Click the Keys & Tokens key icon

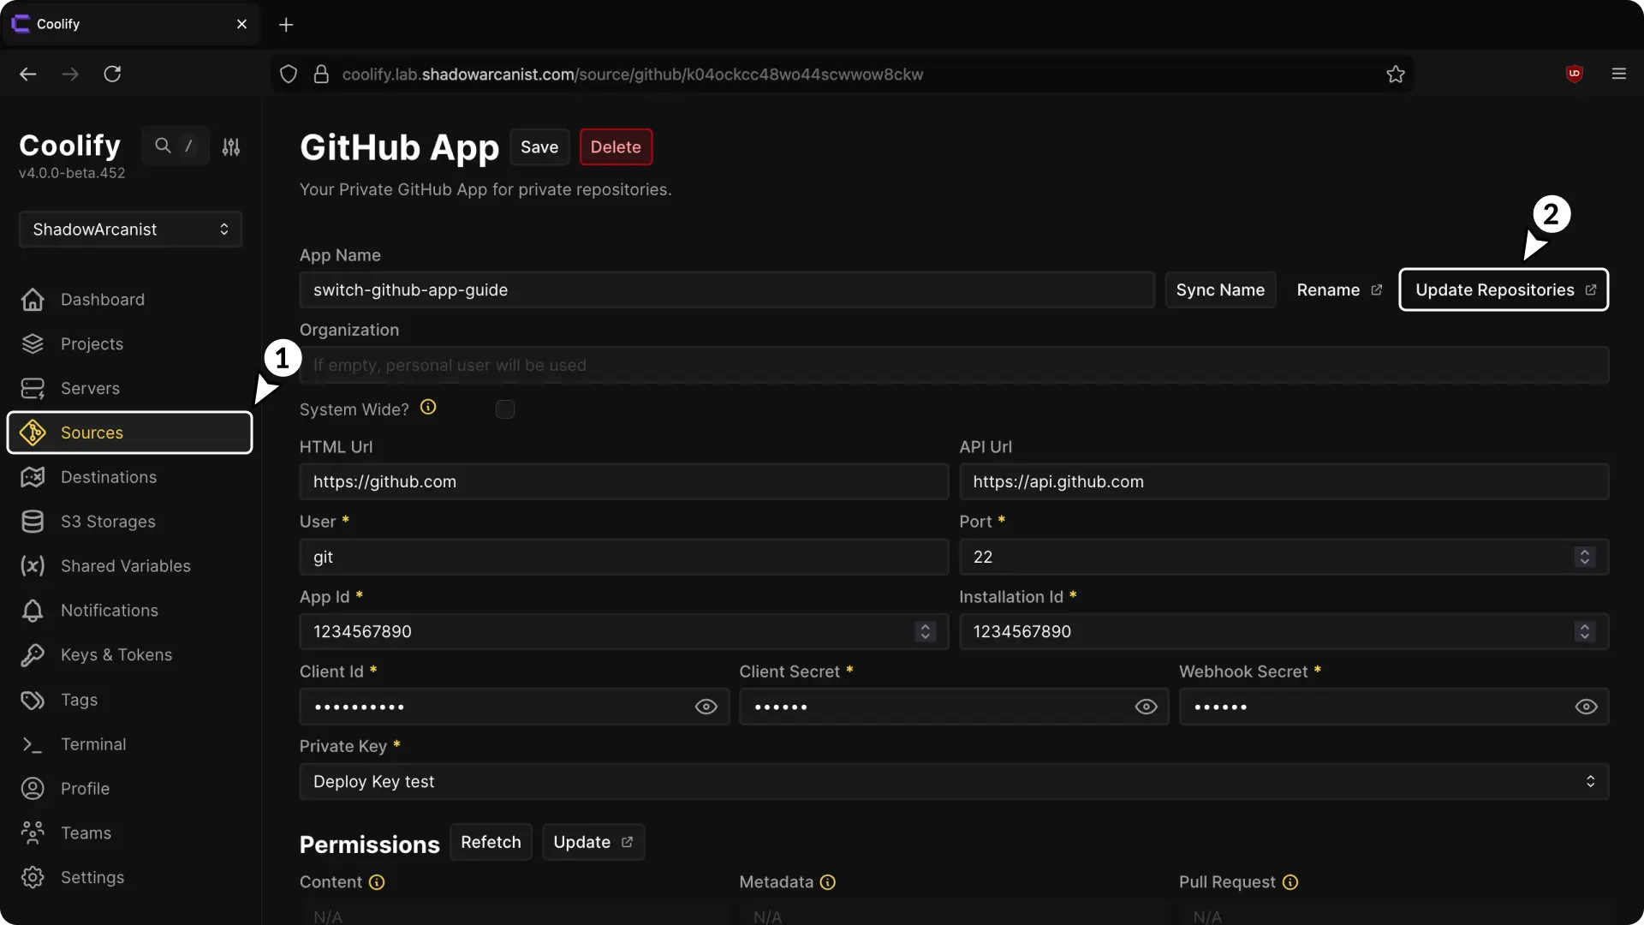(33, 655)
